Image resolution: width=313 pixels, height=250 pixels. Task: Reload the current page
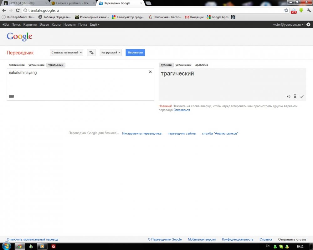[18, 10]
